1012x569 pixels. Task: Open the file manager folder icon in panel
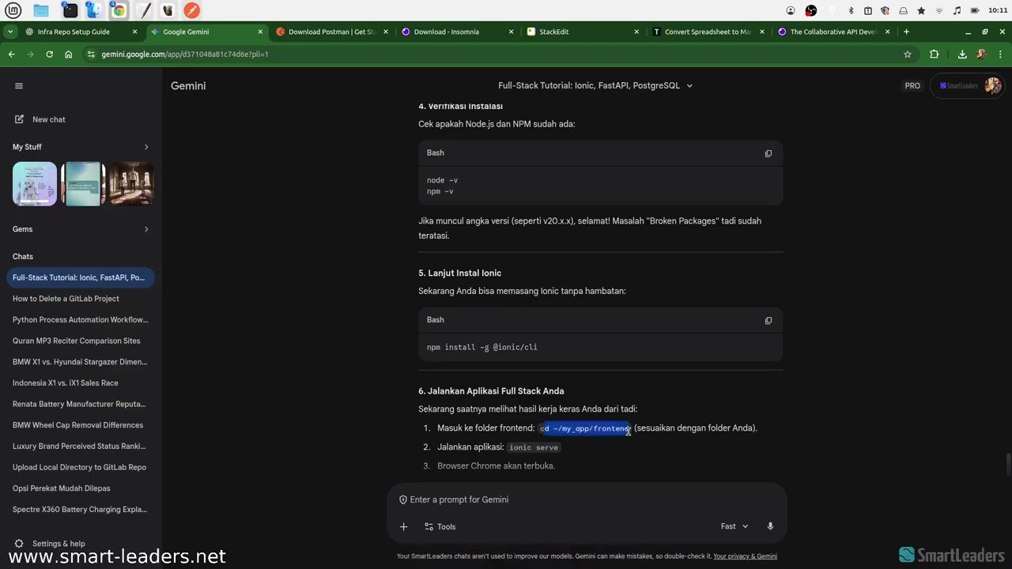tap(41, 10)
